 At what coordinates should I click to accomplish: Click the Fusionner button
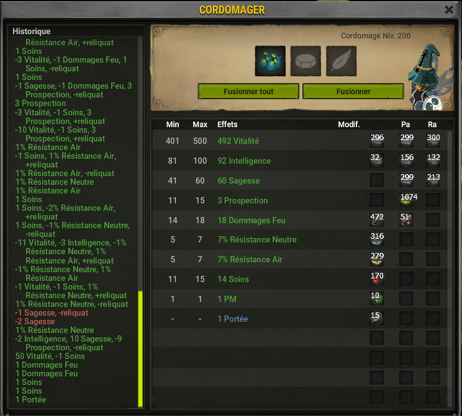click(x=353, y=91)
